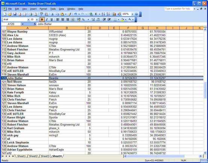
Task: Expand the font size dropdown
Action: pos(37,19)
